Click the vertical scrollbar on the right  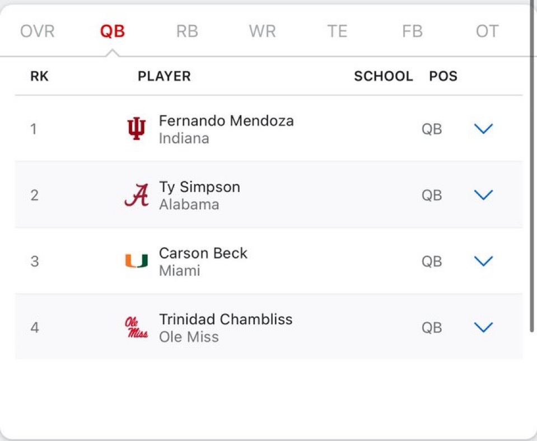click(532, 168)
